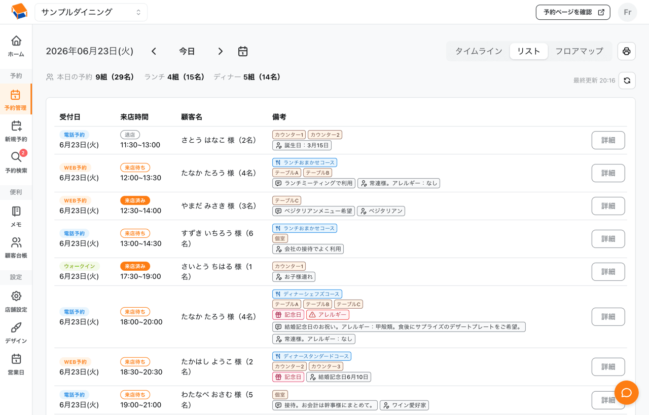649x415 pixels.
Task: Click 来店時間 column header
Action: click(x=134, y=117)
